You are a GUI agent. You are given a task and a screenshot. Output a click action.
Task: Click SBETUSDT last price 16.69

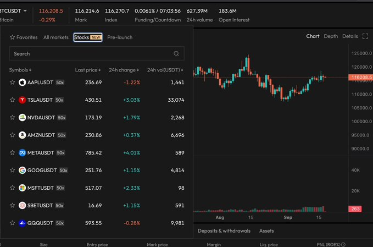95,205
